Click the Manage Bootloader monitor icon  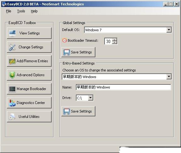[x=12, y=89]
